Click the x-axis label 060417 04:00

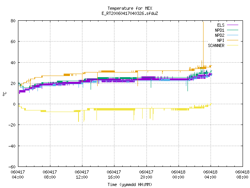click(18, 175)
